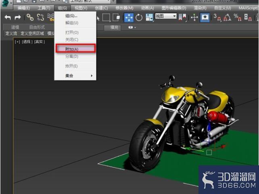Activate the Select and Move tool
The height and width of the screenshot is (194, 259).
point(129,17)
